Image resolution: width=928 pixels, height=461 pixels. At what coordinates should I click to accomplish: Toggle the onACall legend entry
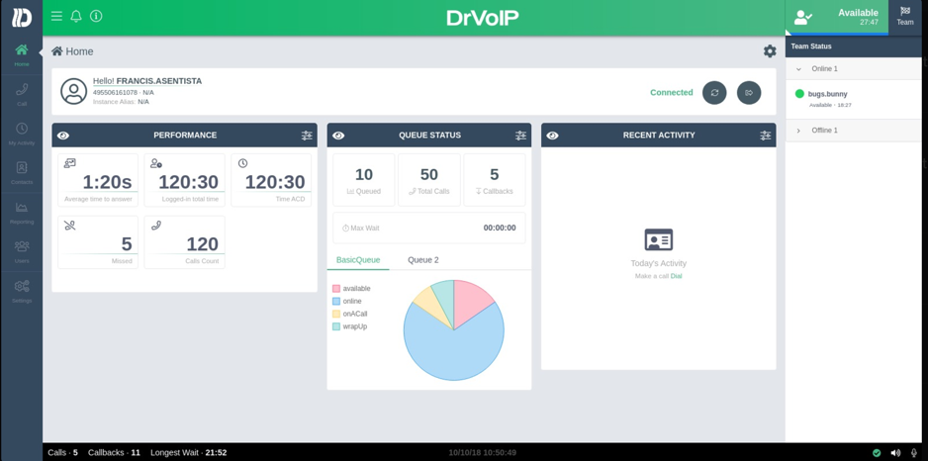pyautogui.click(x=350, y=314)
